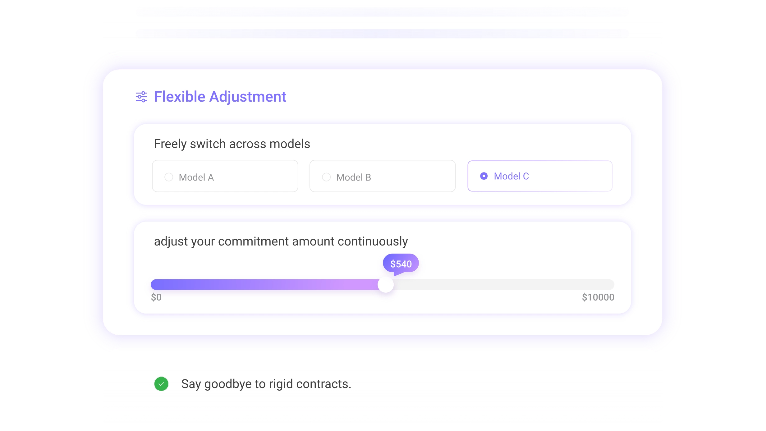Click 'Say goodbye to rigid contracts' text
Image resolution: width=766 pixels, height=431 pixels.
point(266,384)
